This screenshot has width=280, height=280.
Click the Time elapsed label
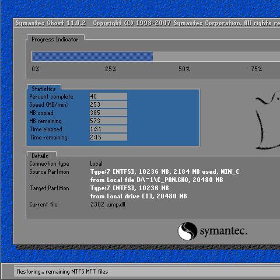tap(46, 129)
